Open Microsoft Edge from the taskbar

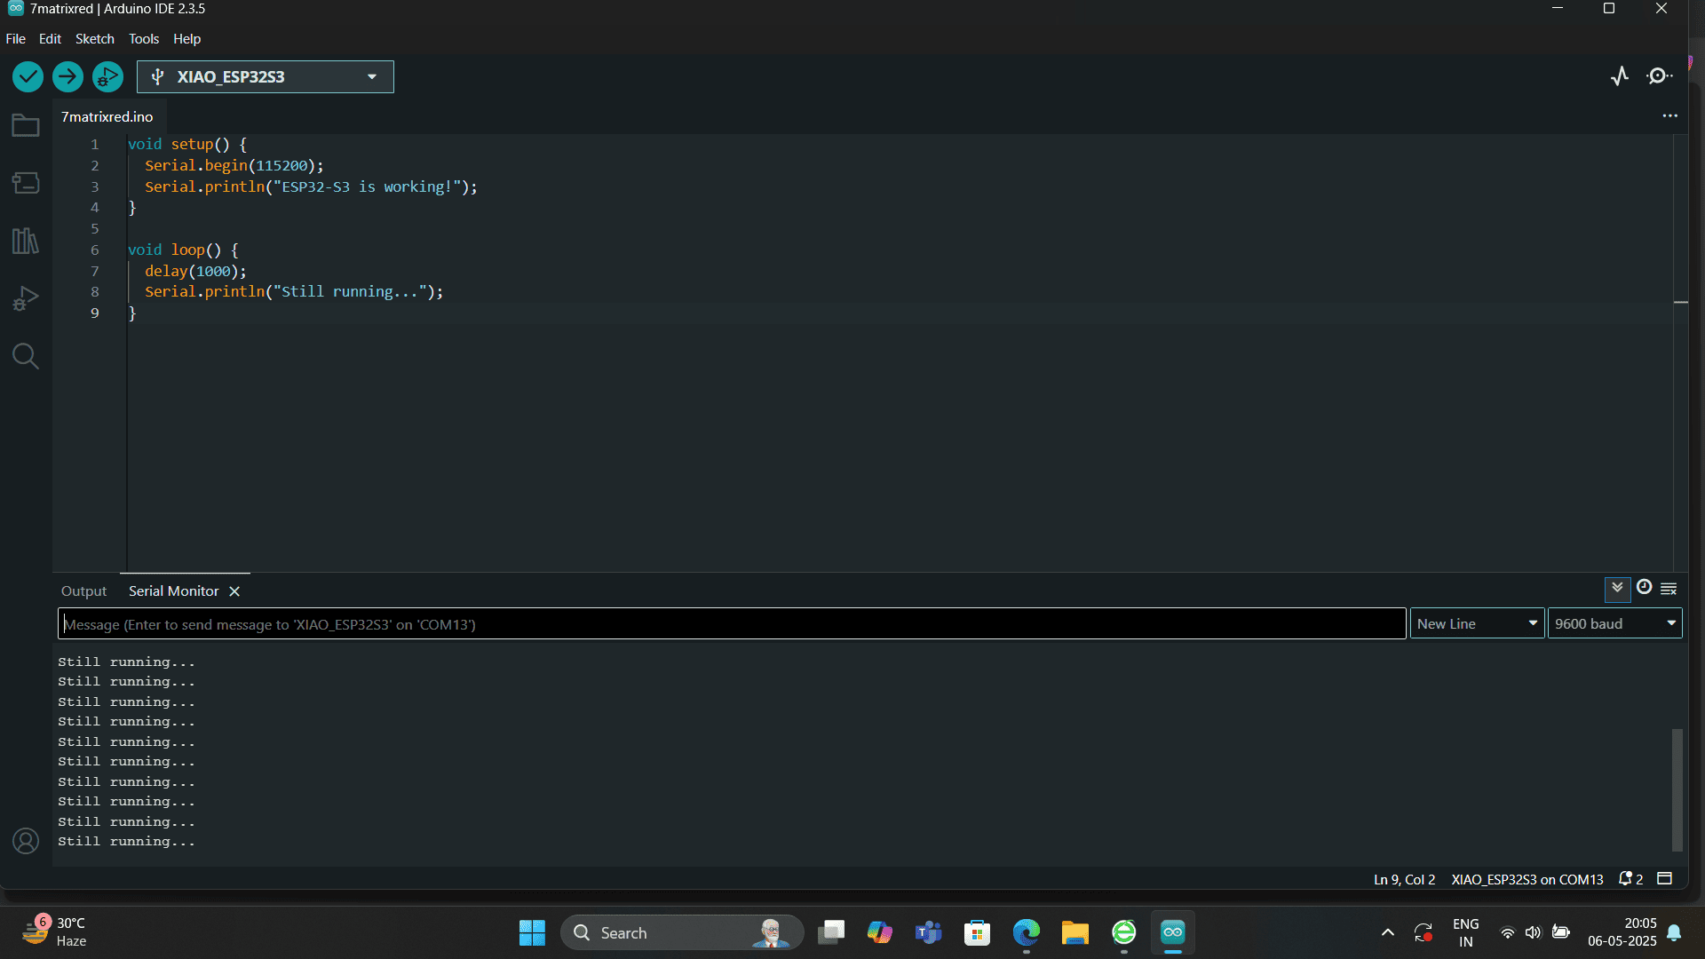tap(1027, 932)
